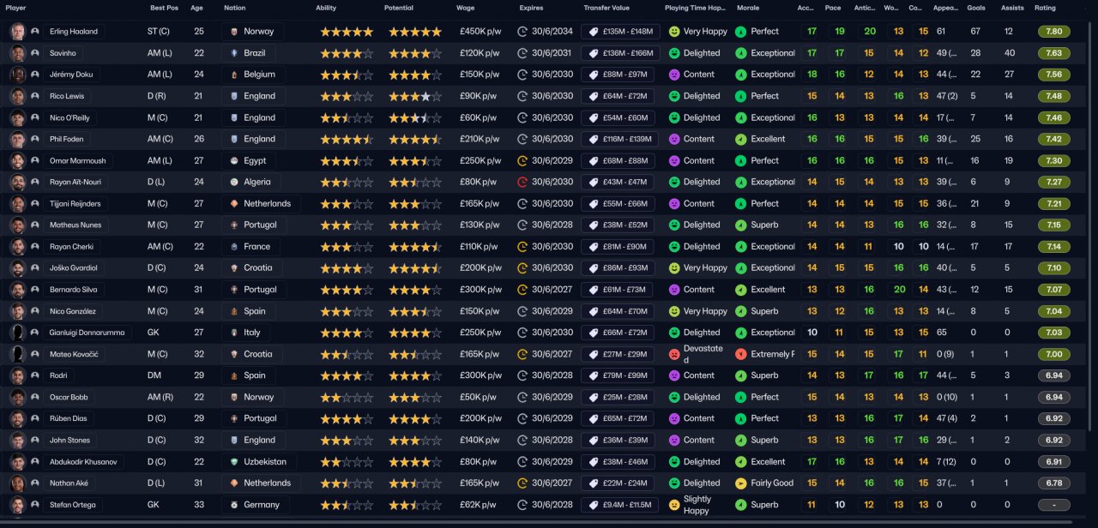Click the red clock icon in Rayan Aït-Nouri's row
The image size is (1098, 528).
point(522,182)
